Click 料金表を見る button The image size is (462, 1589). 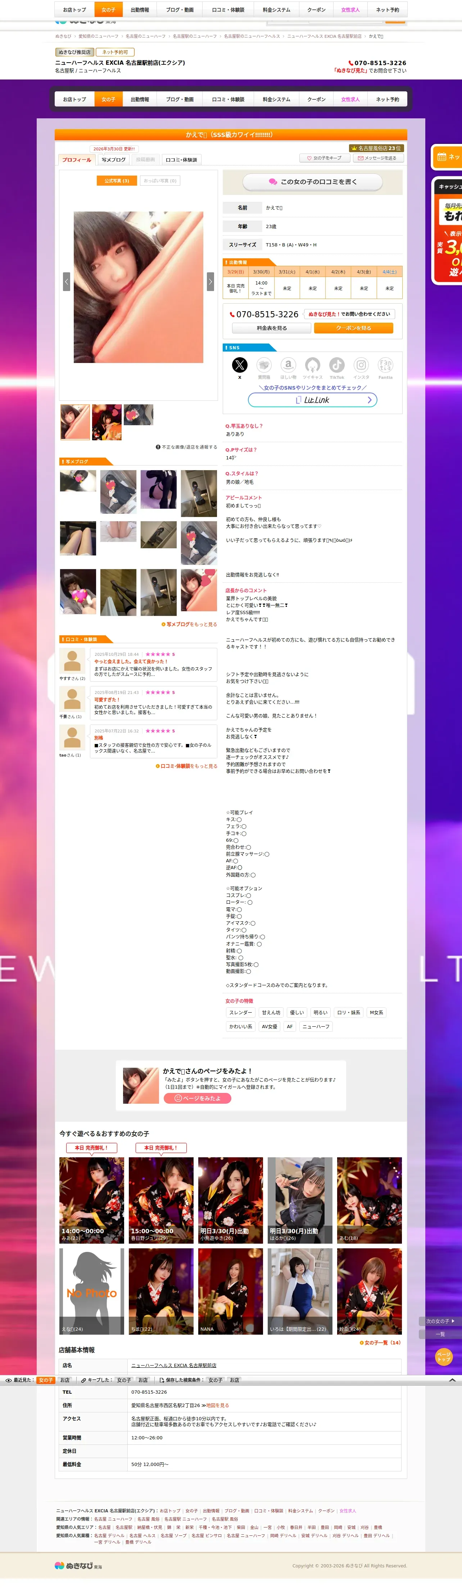(272, 328)
